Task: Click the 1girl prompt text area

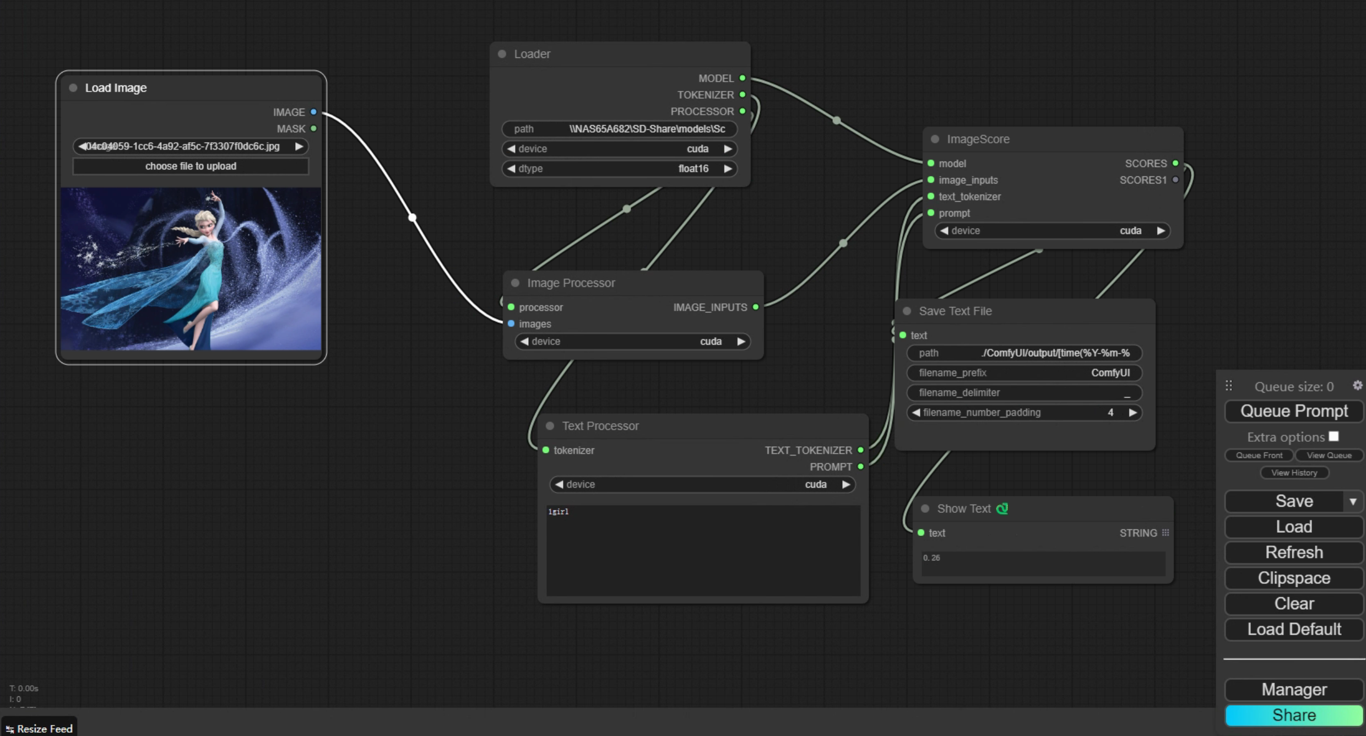Action: pos(703,550)
